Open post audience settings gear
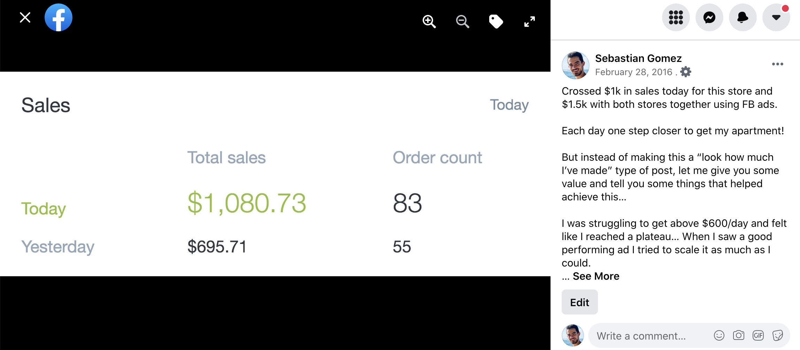 tap(686, 72)
